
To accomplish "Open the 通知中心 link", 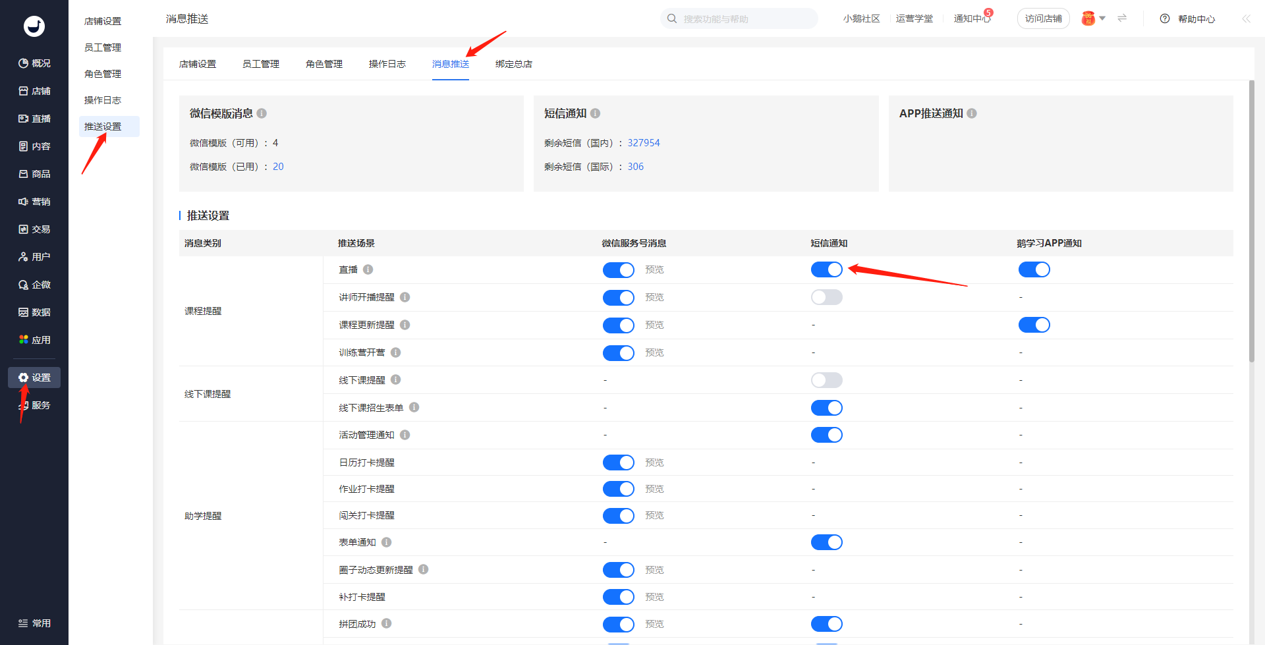I will (x=972, y=18).
